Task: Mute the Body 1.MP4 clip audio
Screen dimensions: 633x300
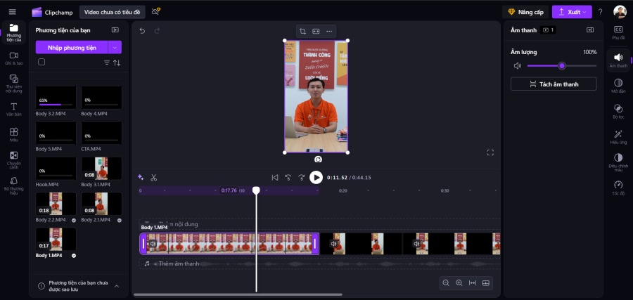Action: point(153,244)
